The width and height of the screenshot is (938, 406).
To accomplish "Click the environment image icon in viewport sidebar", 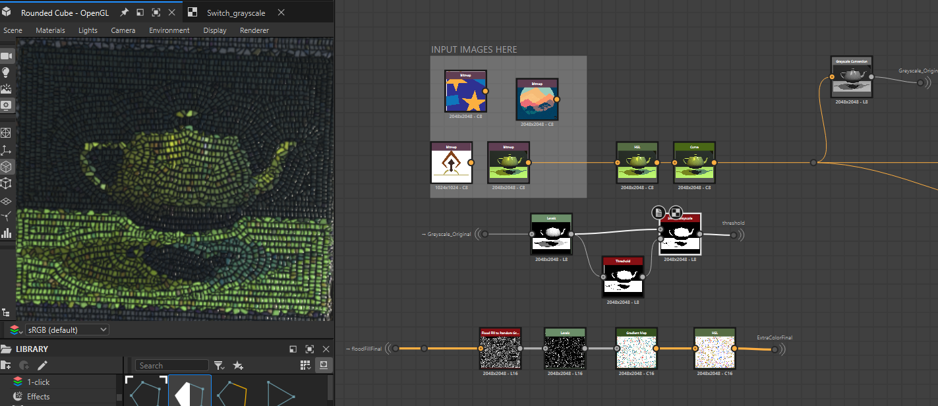I will 7,89.
